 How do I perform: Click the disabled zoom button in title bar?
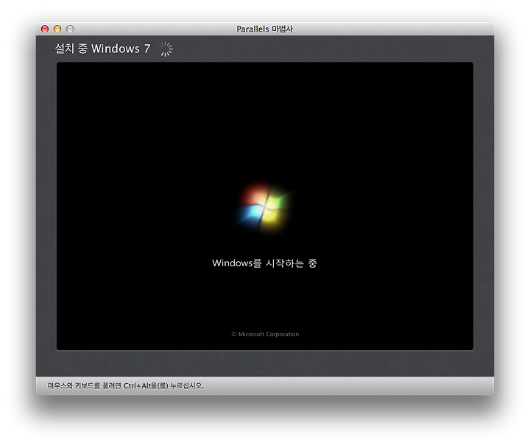point(70,29)
